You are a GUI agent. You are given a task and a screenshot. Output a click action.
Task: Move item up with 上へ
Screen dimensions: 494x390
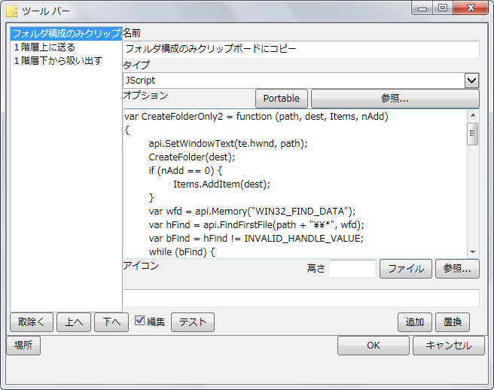click(74, 322)
